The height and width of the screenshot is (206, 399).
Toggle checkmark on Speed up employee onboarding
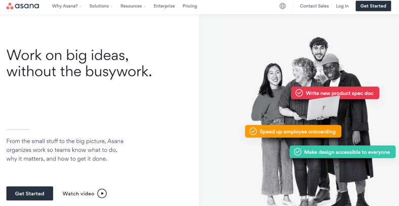click(253, 132)
